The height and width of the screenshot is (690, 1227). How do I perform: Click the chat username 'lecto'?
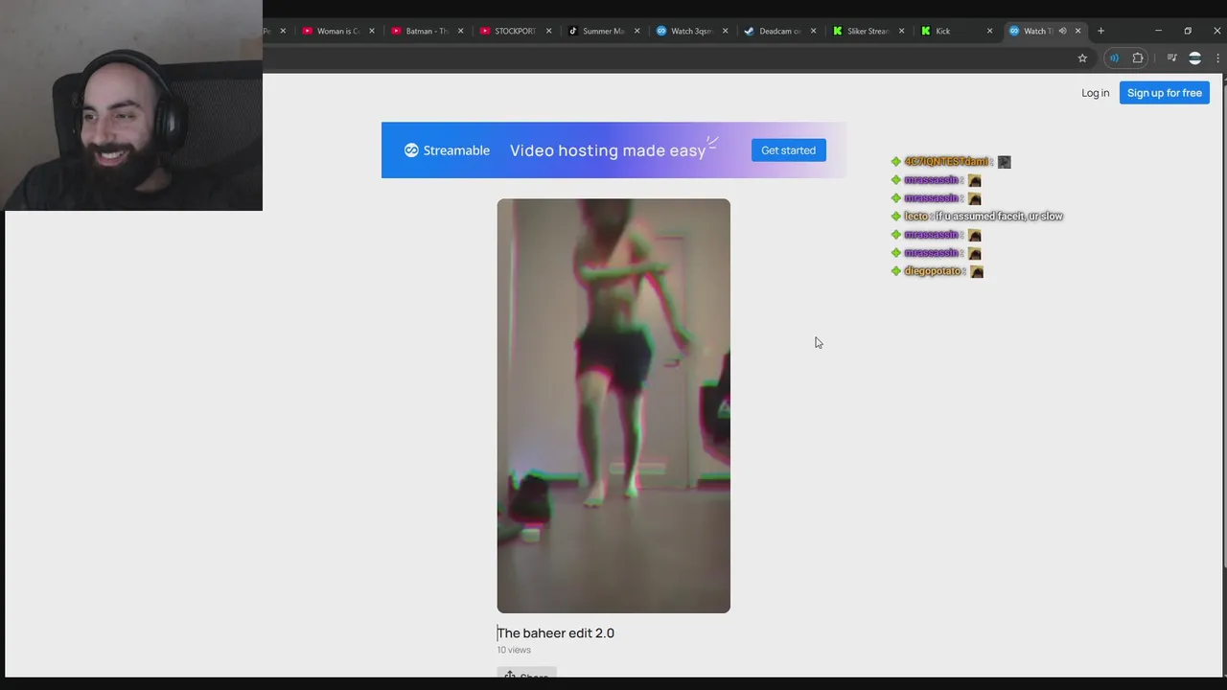click(x=915, y=217)
